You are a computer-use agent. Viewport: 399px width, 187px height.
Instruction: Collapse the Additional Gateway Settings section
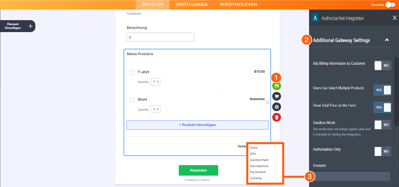[387, 40]
